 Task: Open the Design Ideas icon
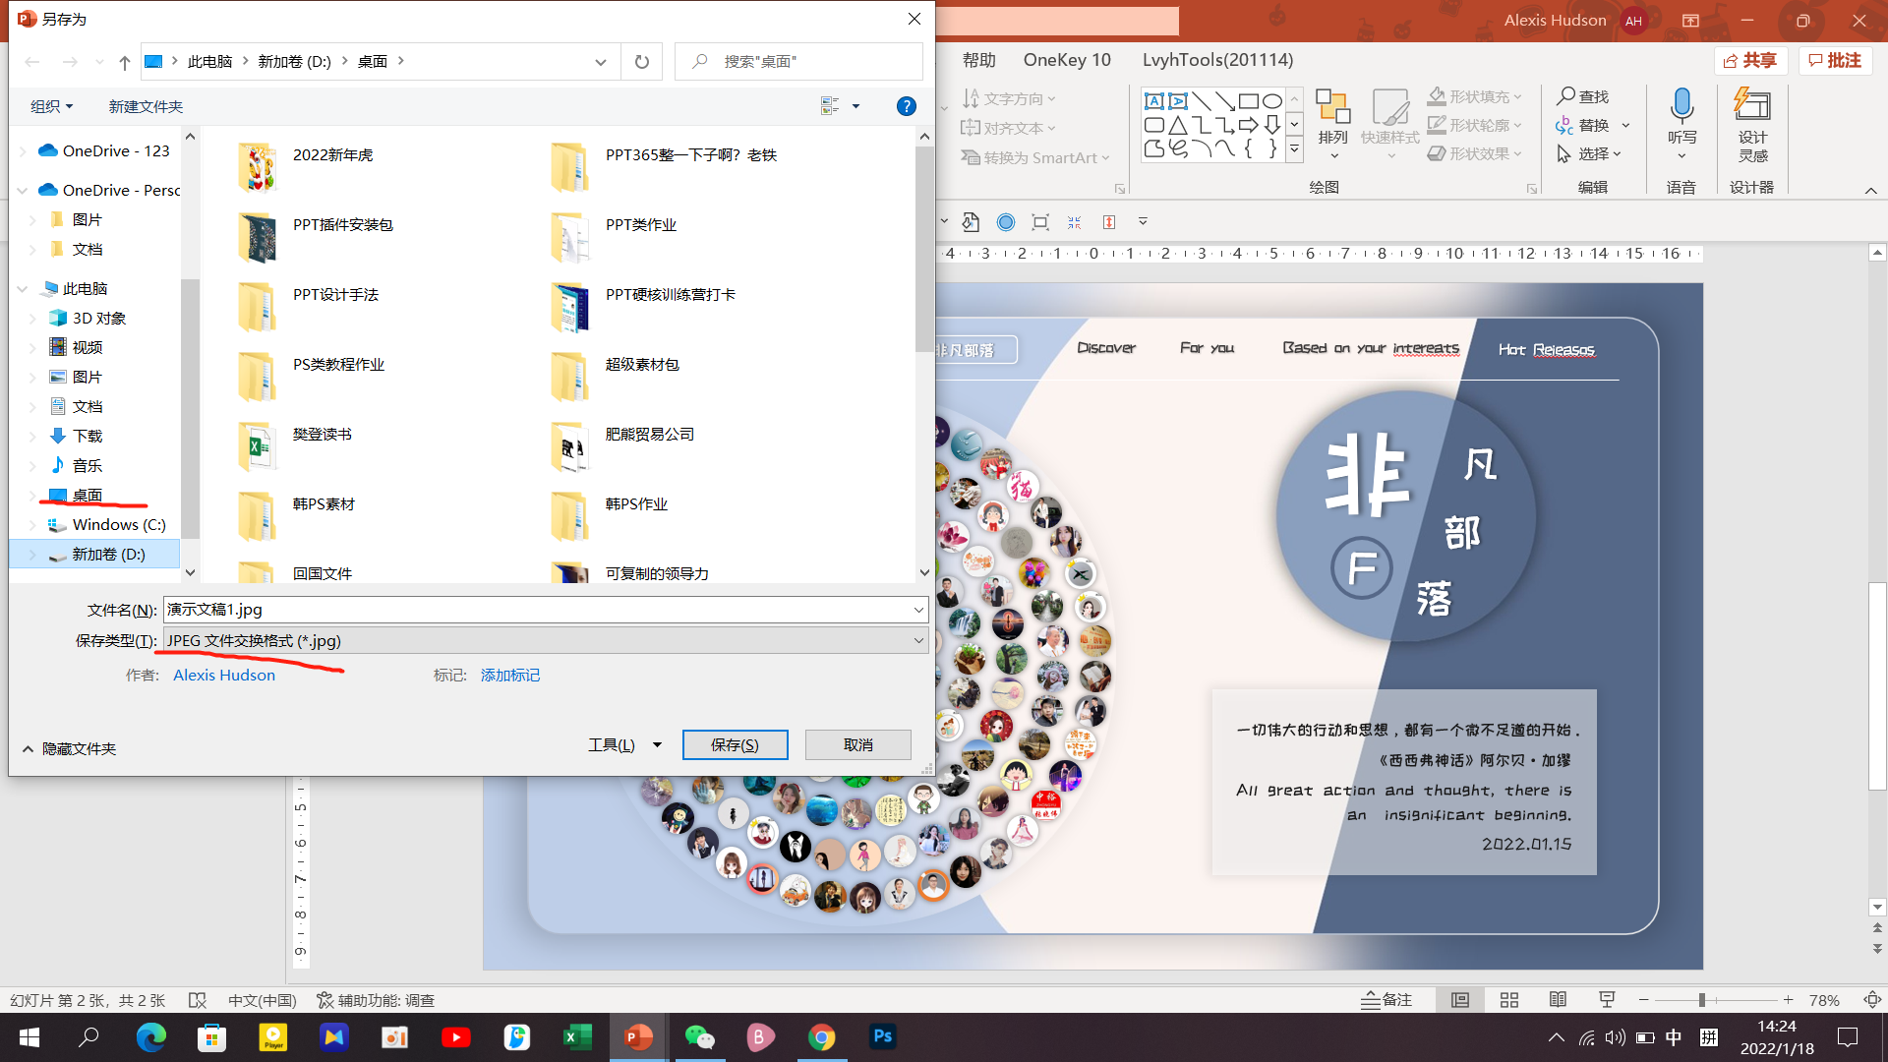(1752, 106)
